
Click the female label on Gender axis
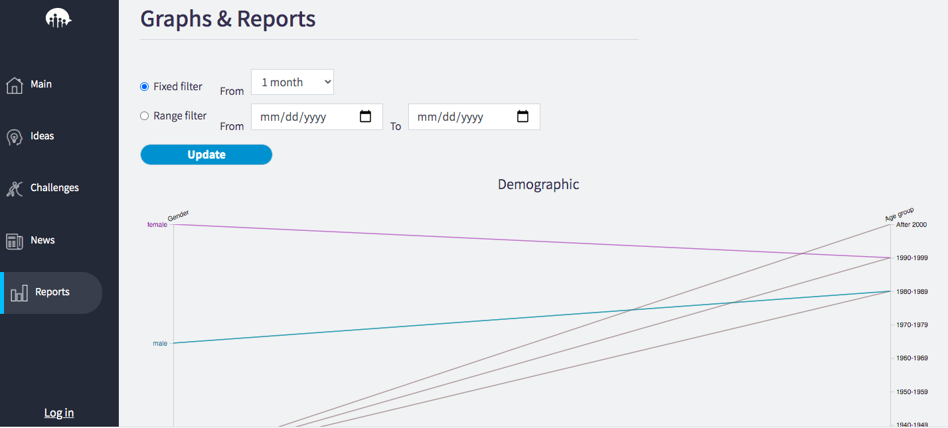coord(157,224)
